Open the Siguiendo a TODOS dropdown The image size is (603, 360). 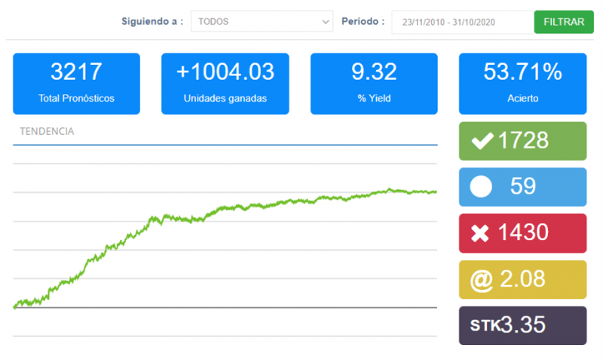[262, 22]
